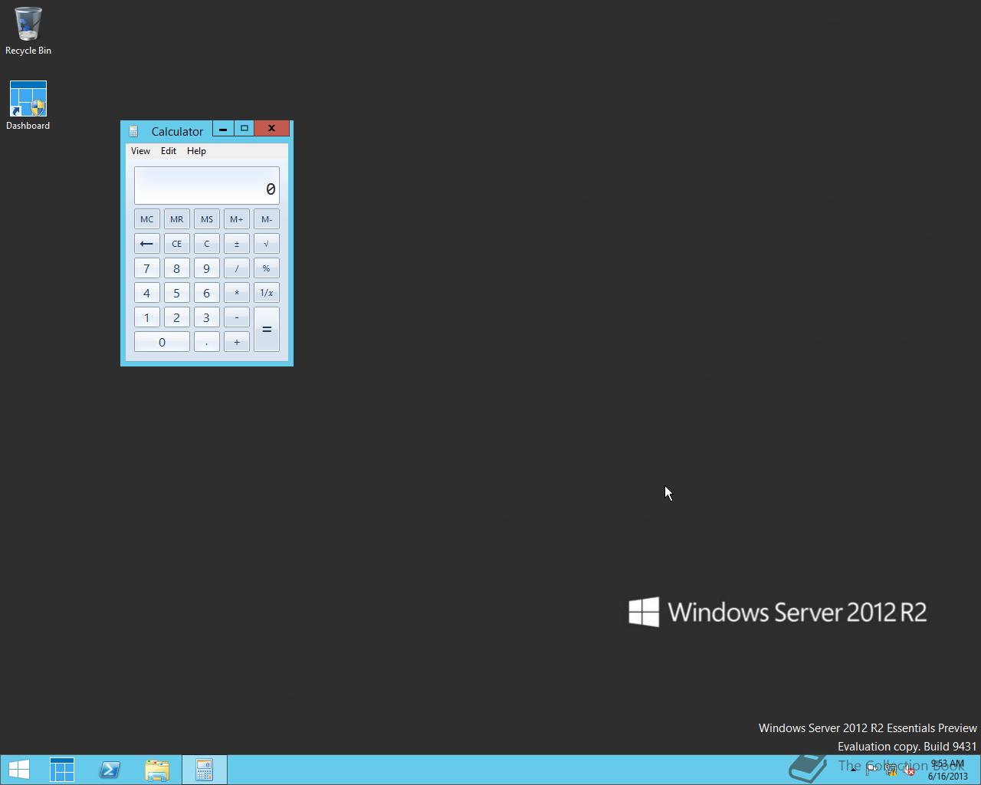The image size is (981, 785).
Task: Click digit 5 on the Calculator
Action: (177, 293)
